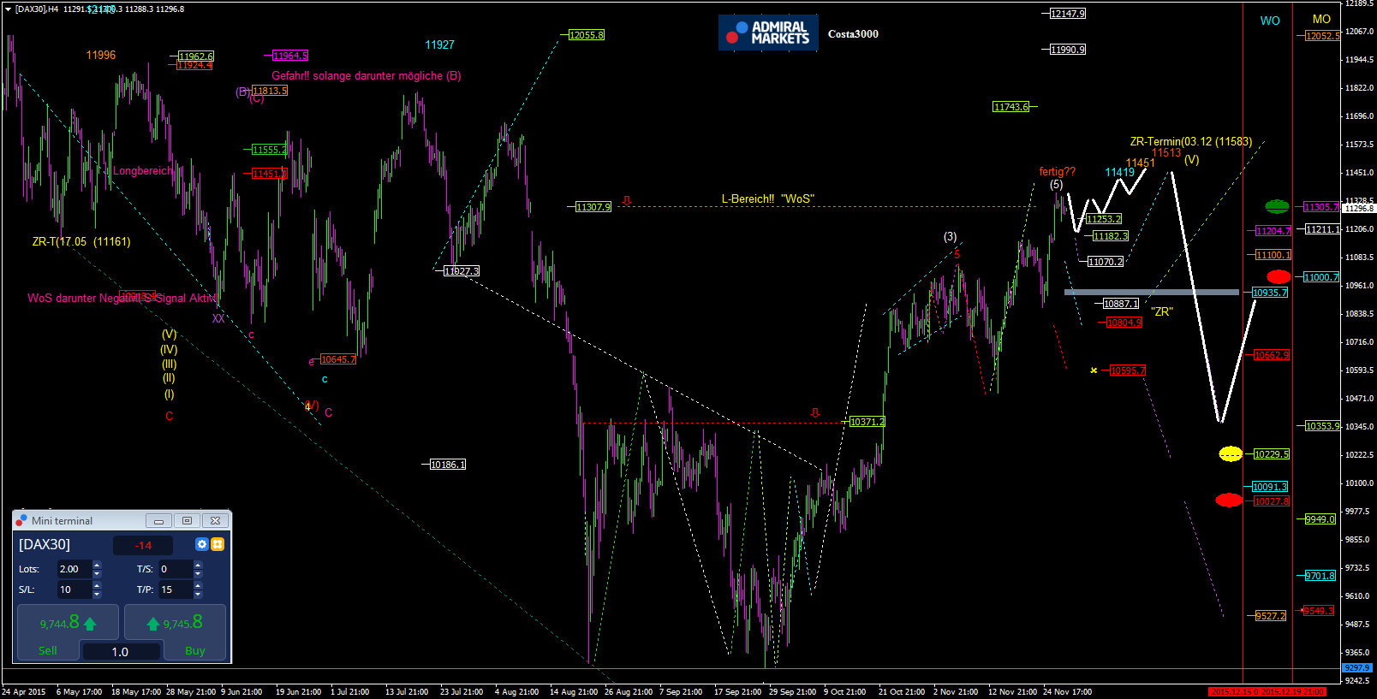This screenshot has height=699, width=1377.
Task: Select the WO column label
Action: point(1270,21)
